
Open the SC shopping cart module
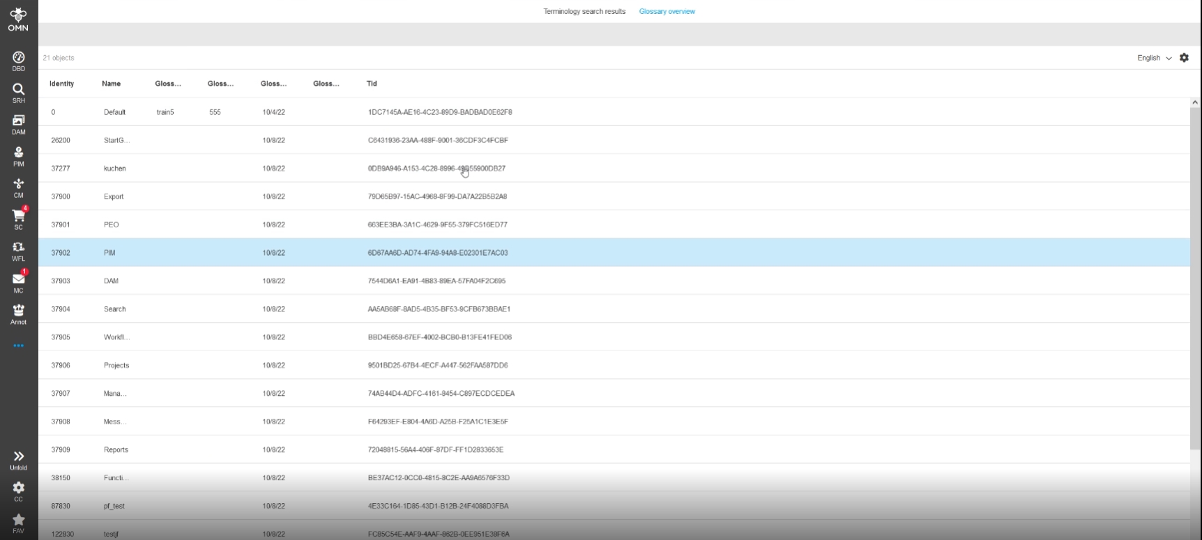point(19,219)
